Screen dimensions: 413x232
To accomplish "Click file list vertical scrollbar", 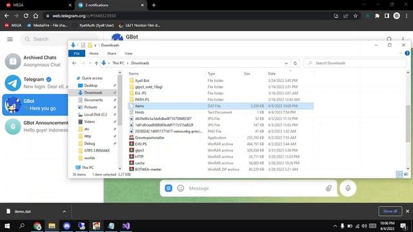I will 408,124.
